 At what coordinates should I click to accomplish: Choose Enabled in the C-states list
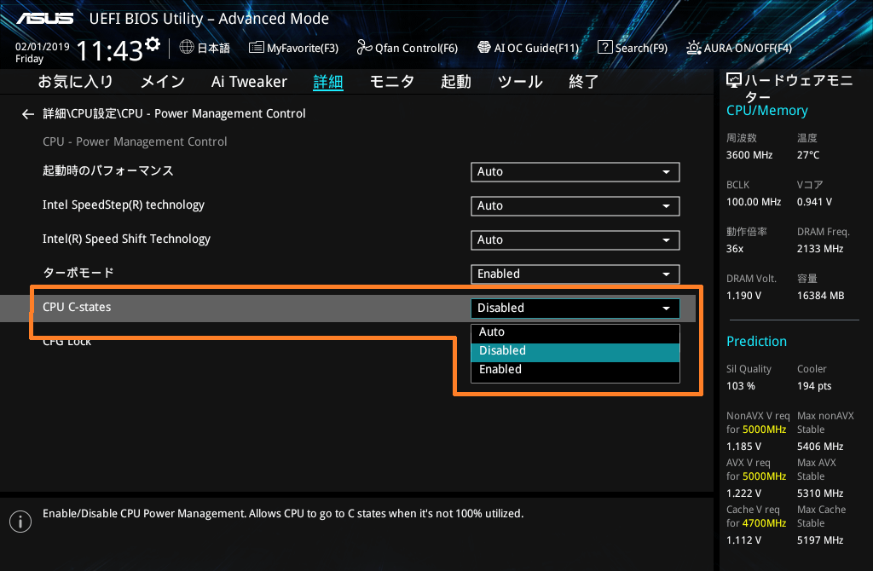pos(575,370)
